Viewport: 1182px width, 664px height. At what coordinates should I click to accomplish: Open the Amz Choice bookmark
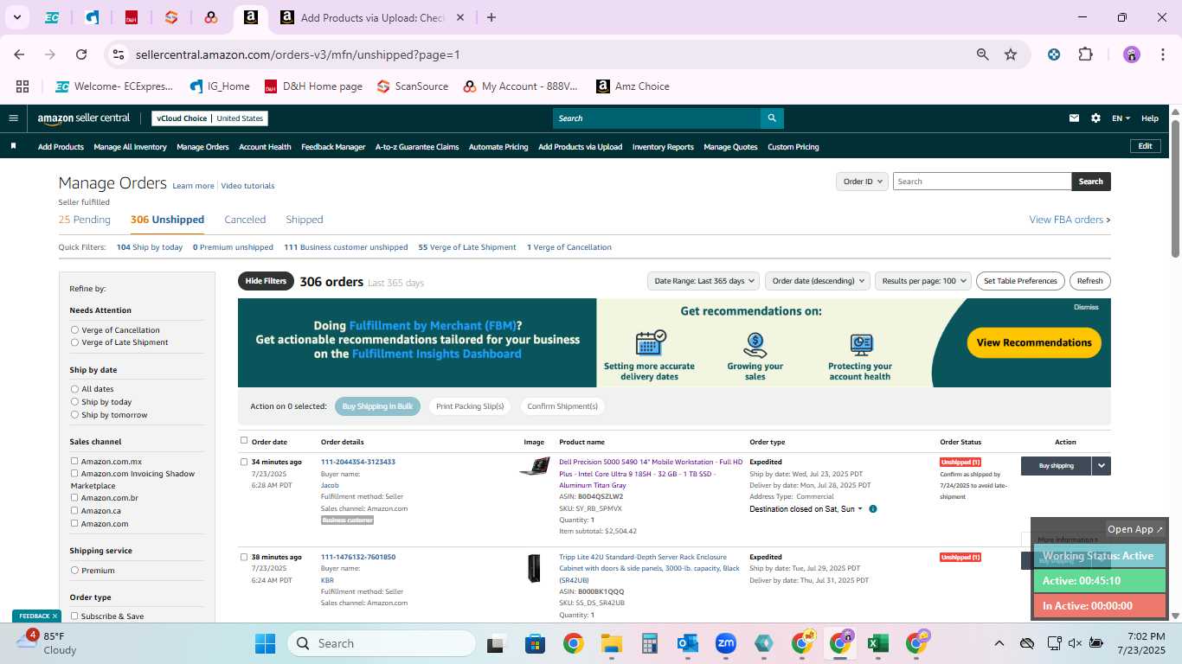click(633, 86)
